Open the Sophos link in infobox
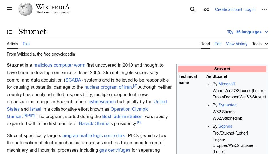 pos(225,126)
